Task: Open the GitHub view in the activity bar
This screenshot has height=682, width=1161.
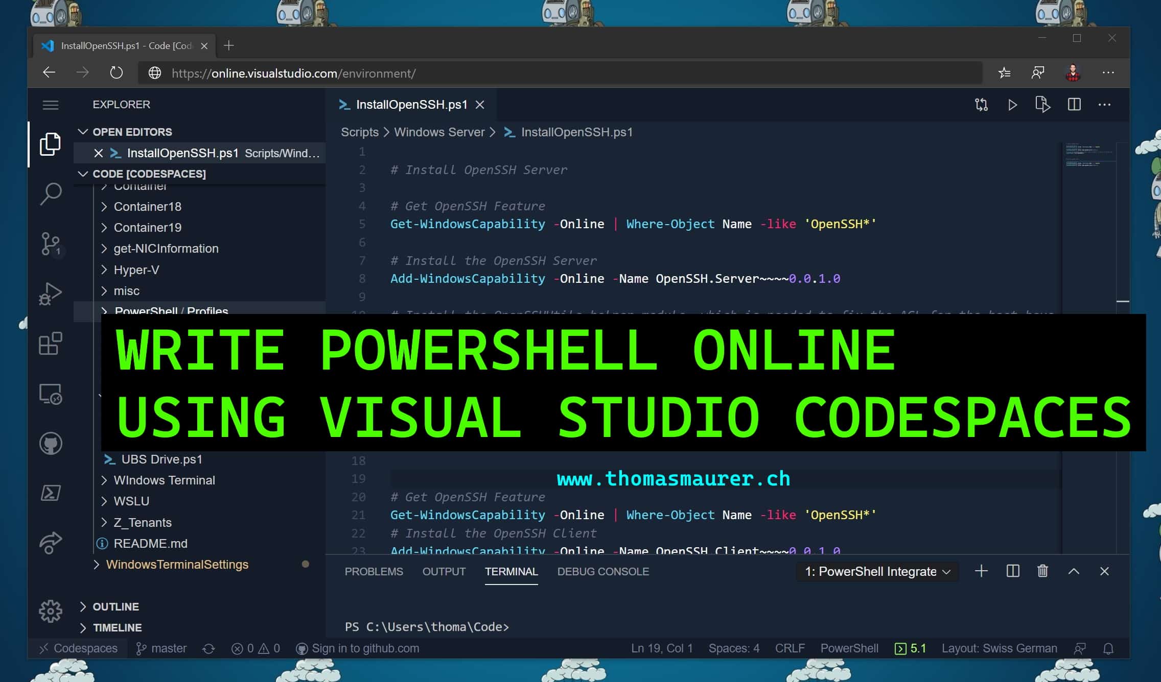Action: click(x=50, y=443)
